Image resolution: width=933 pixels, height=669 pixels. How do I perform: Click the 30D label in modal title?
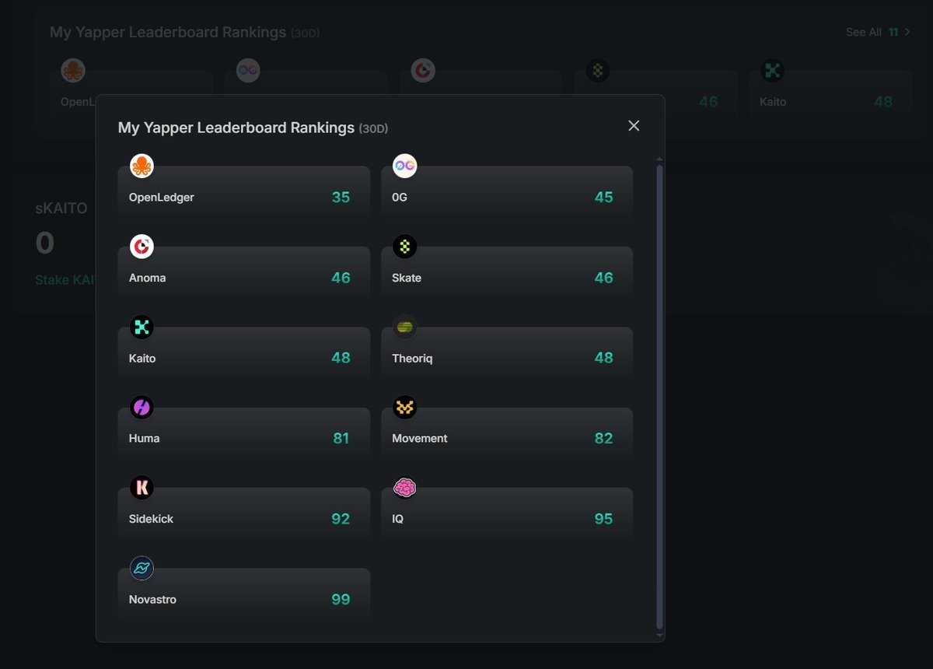373,128
